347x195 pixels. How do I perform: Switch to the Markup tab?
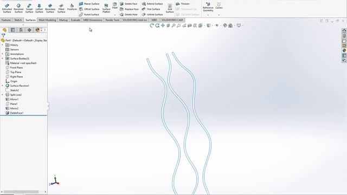[63, 20]
